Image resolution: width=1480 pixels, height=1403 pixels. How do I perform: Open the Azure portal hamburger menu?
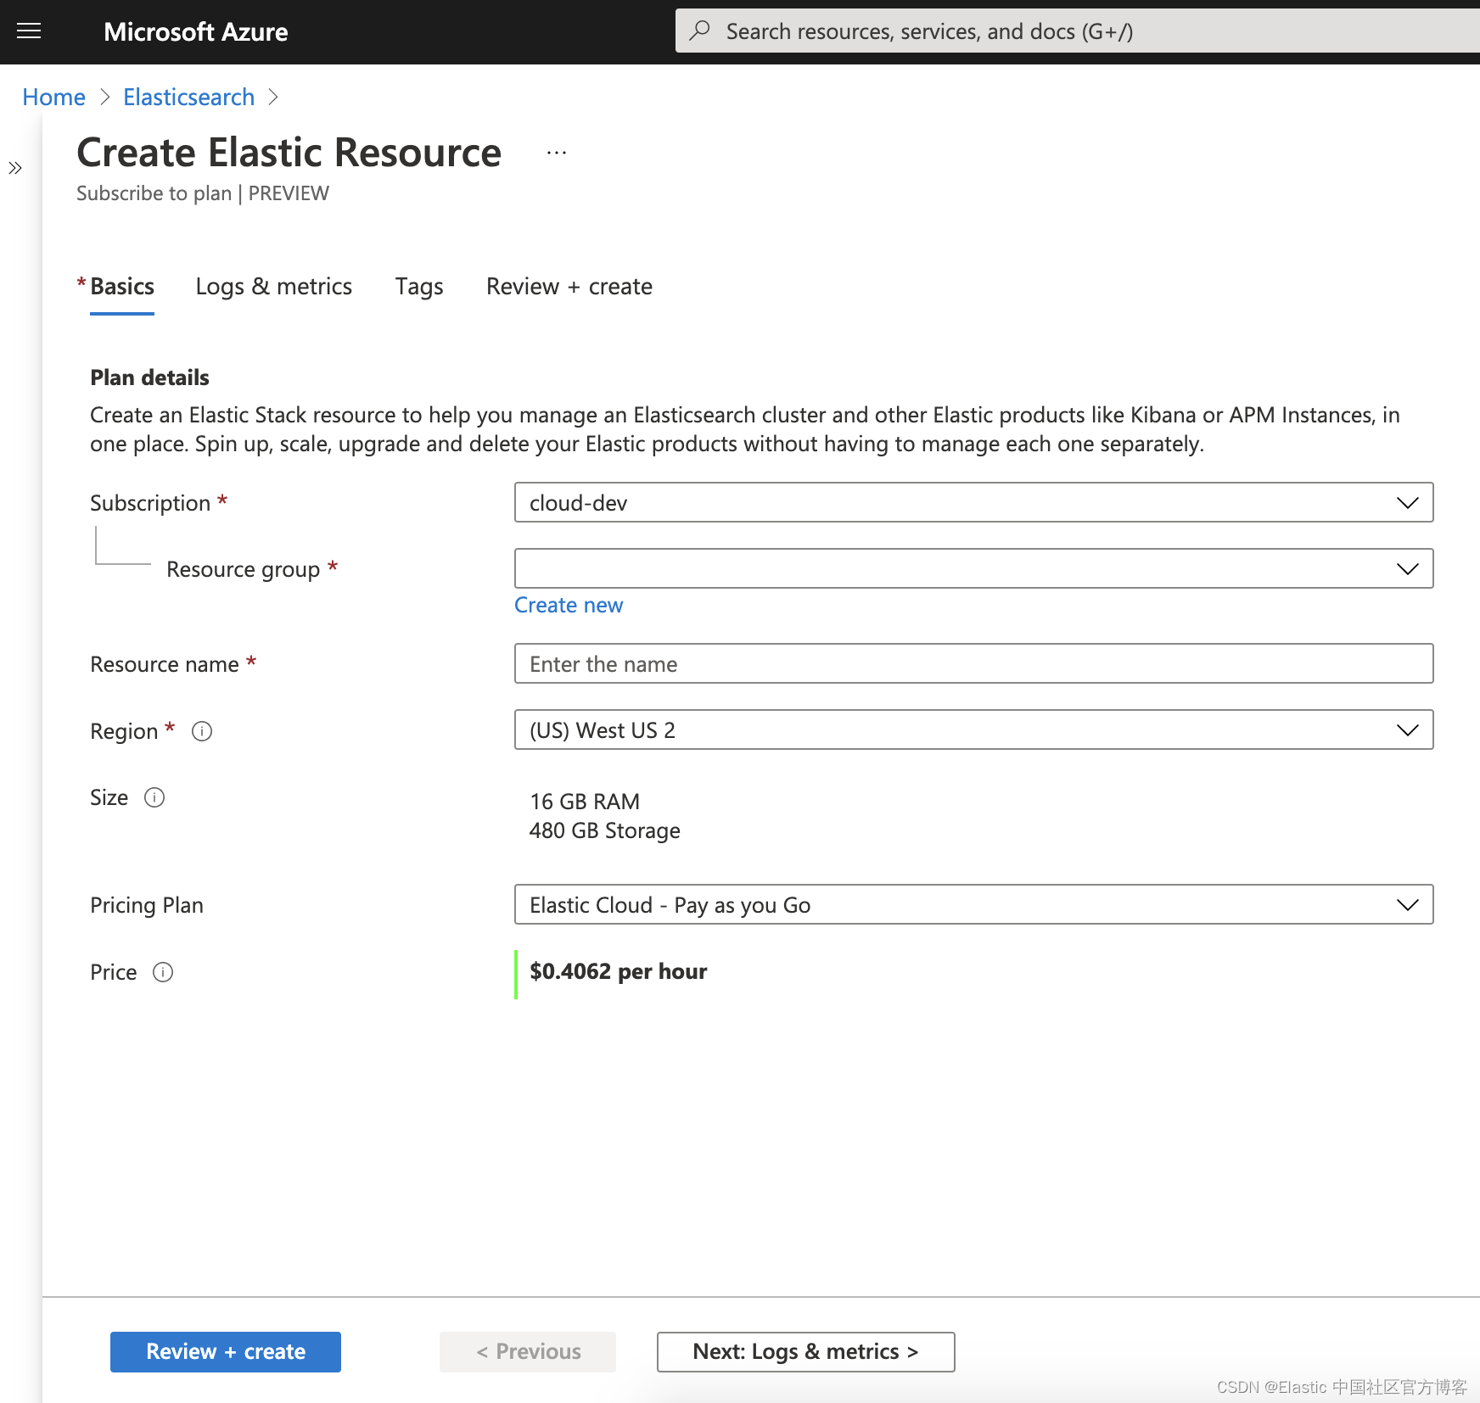(28, 31)
